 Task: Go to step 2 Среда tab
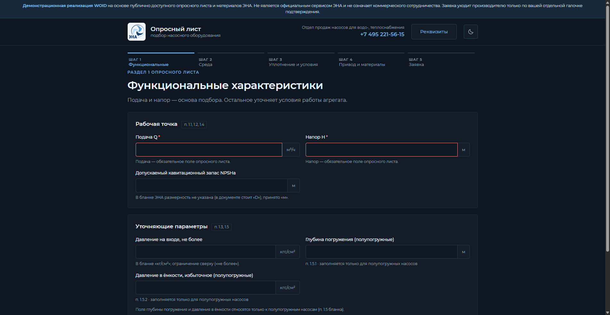click(x=231, y=60)
